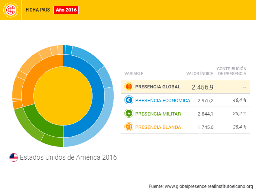Click the CONTRIBUCIÓN DE PRESENCIA column header
The width and height of the screenshot is (256, 192).
point(232,71)
